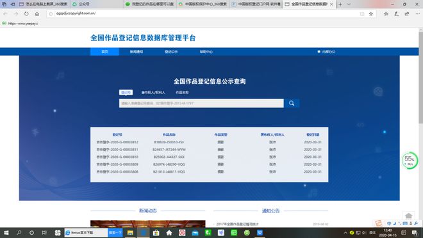Go back with the browser back arrow
This screenshot has height=238, width=423.
(x=5, y=13)
